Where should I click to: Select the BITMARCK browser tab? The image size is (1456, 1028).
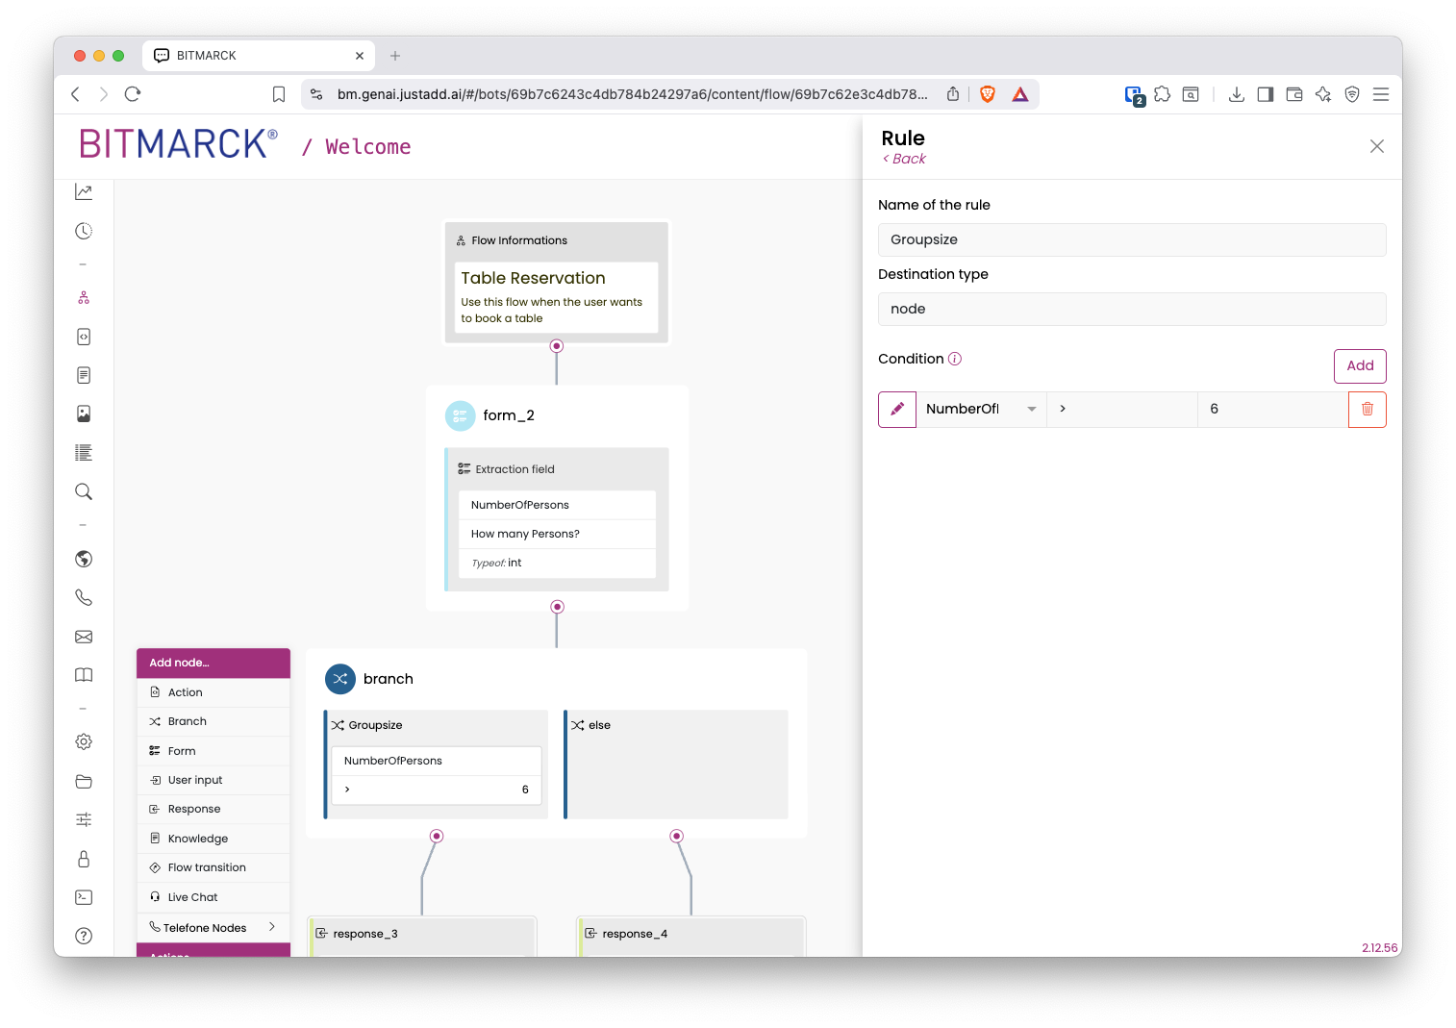[x=258, y=56]
